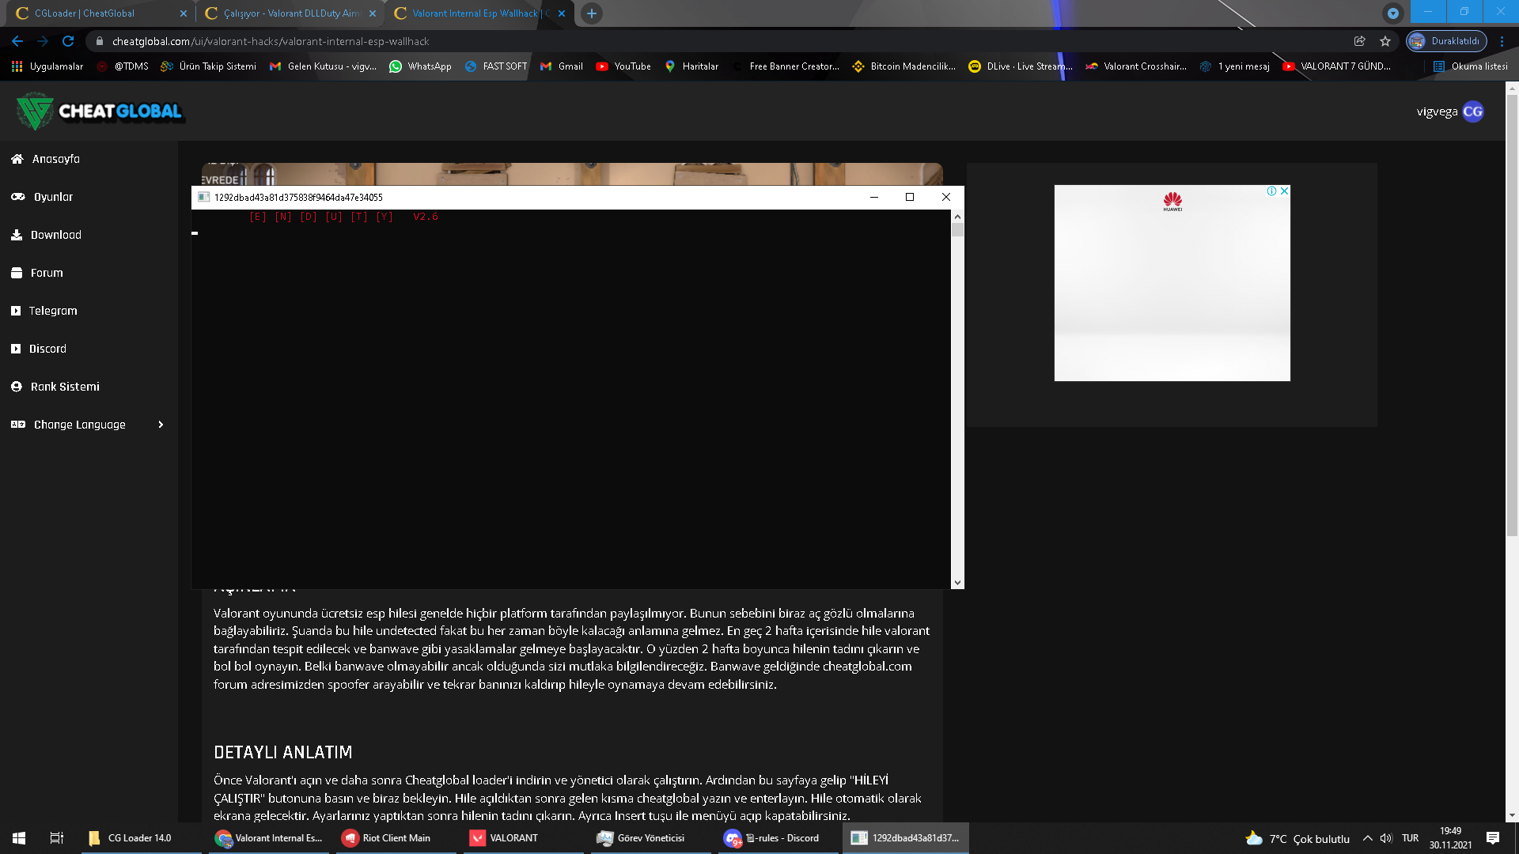The image size is (1519, 854).
Task: Open the DLive Live Stream bookmark
Action: [1021, 66]
